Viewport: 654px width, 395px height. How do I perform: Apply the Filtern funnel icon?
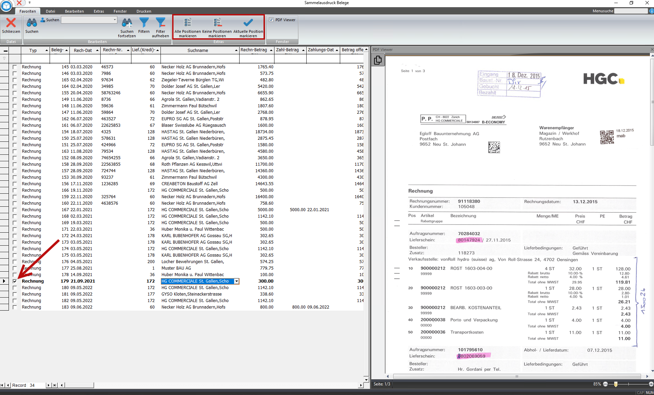click(x=144, y=23)
